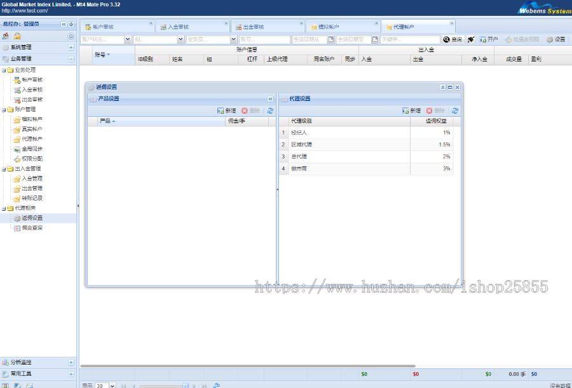Screen dimensions: 572x388
Task: Click the 查询 search button
Action: [453, 39]
